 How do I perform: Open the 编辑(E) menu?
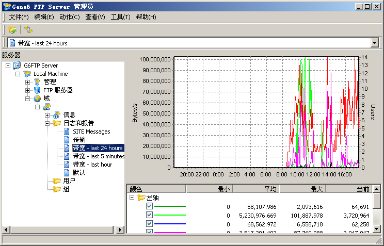(44, 17)
